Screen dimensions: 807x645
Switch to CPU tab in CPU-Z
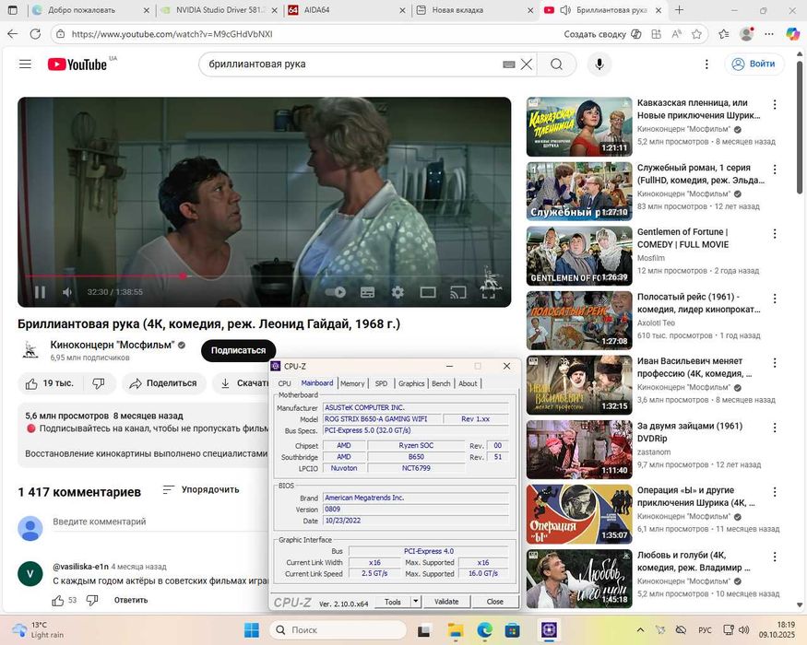coord(285,383)
